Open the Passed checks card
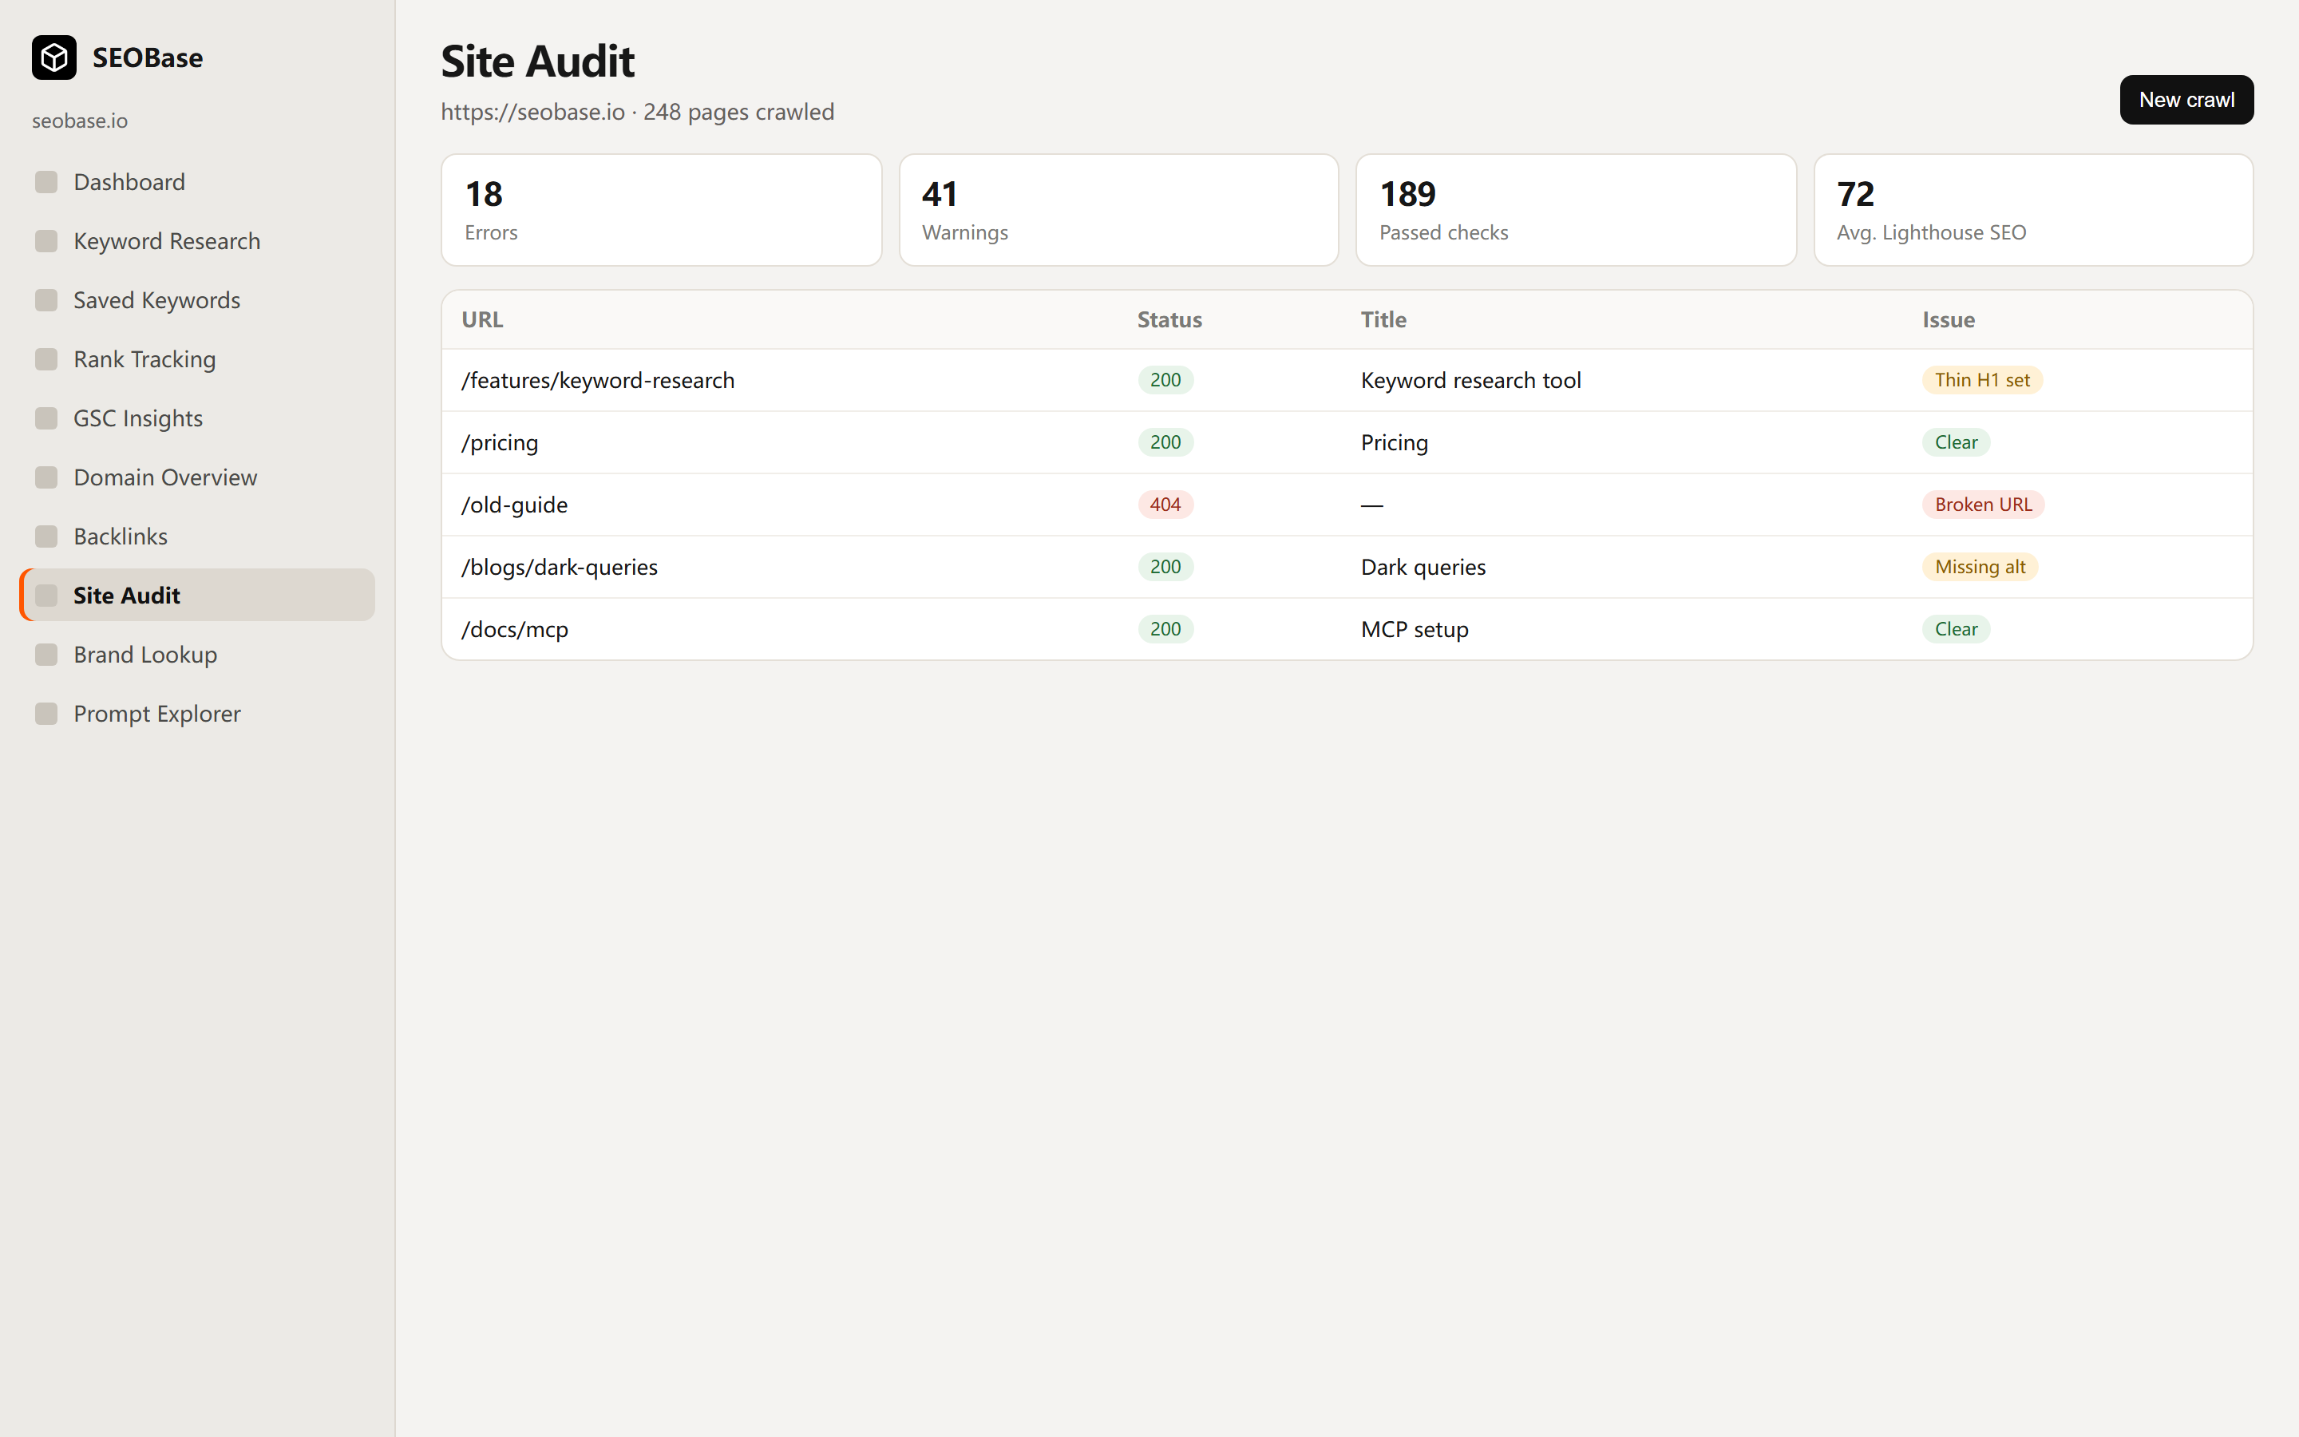 (x=1576, y=210)
